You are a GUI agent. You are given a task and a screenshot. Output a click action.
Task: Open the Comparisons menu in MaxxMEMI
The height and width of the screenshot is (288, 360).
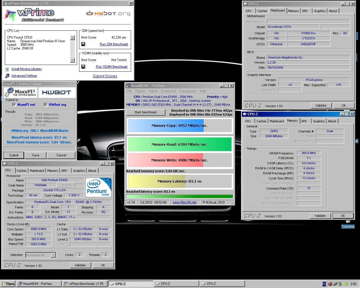188,91
